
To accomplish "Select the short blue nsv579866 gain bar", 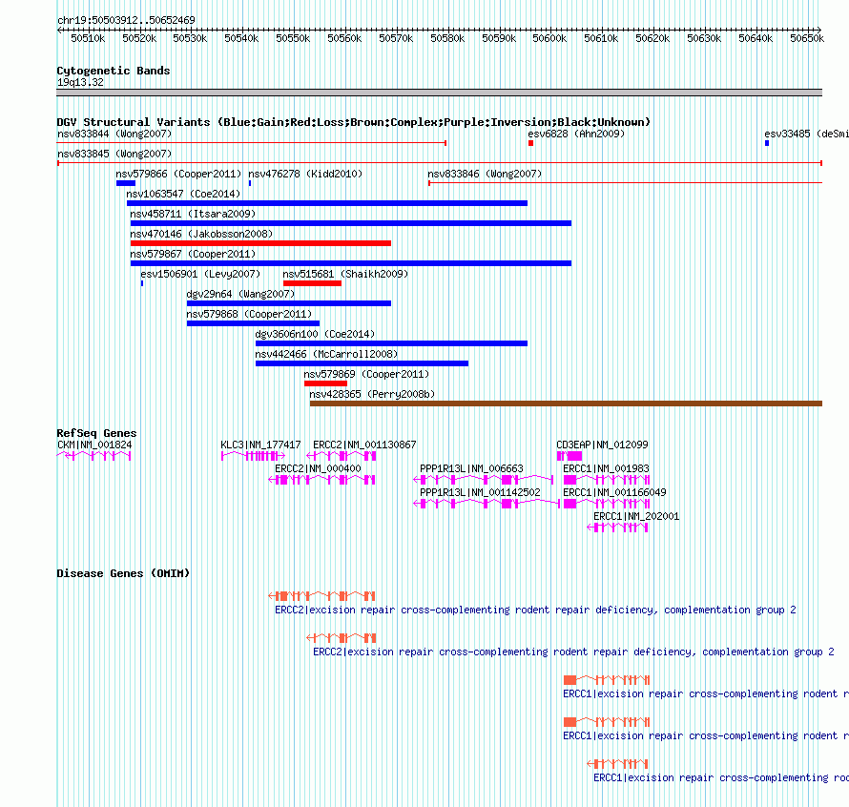I will pos(126,183).
